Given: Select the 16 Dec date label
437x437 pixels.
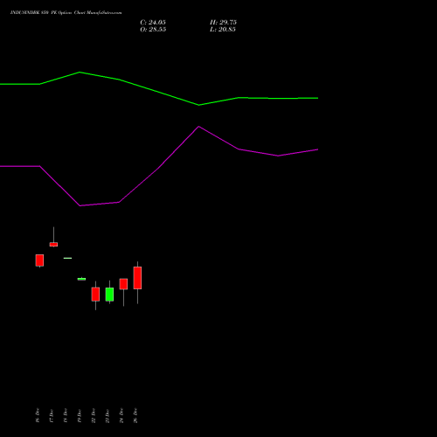Looking at the screenshot, I should 38,415.
